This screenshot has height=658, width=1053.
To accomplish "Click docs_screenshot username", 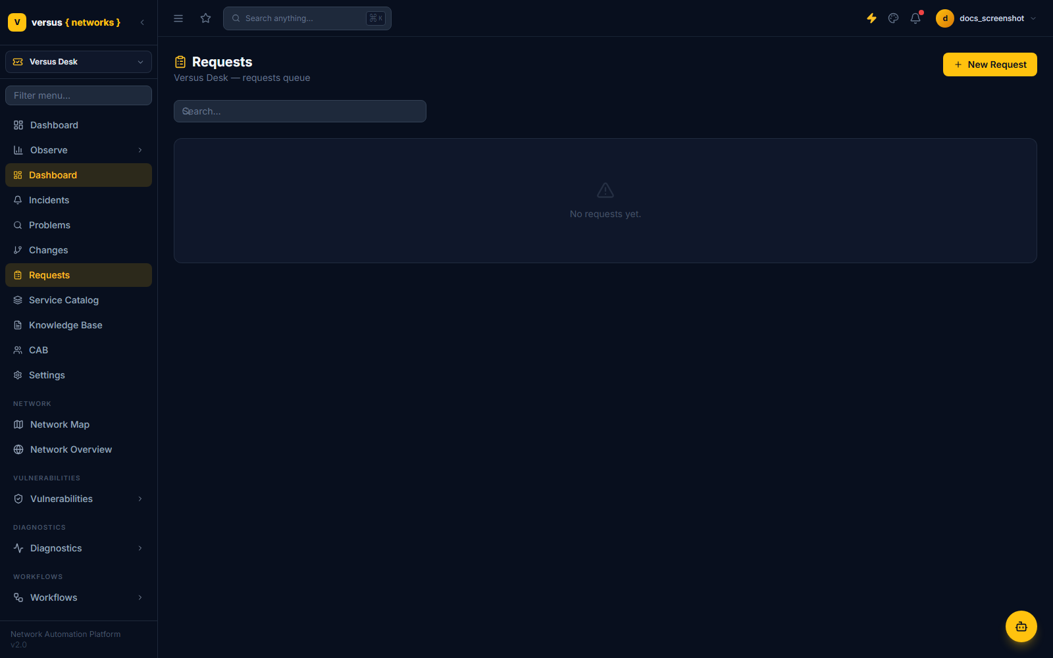I will point(992,18).
